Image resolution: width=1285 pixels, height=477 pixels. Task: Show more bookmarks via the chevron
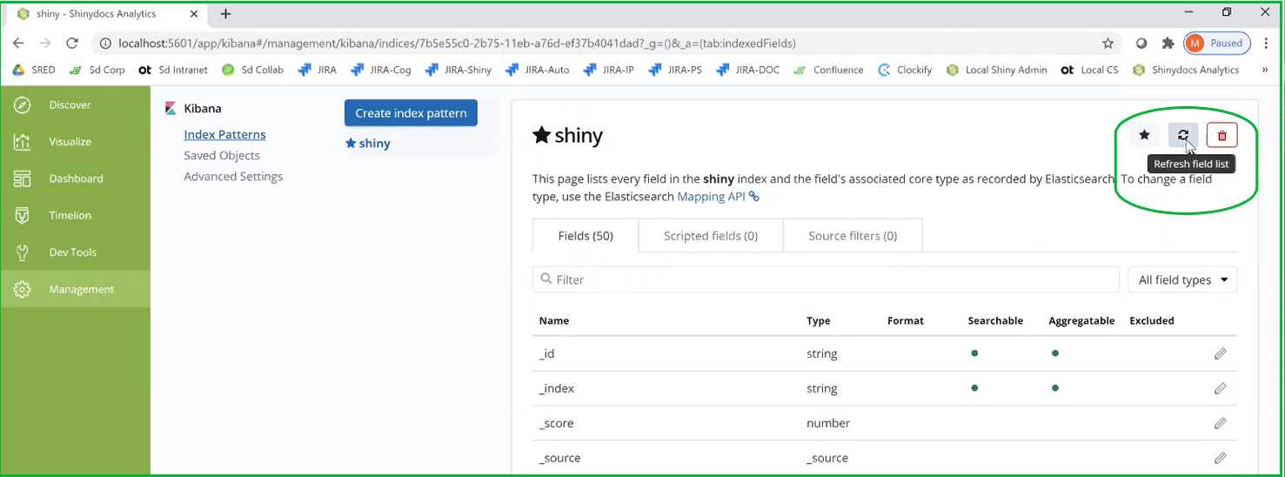point(1263,70)
